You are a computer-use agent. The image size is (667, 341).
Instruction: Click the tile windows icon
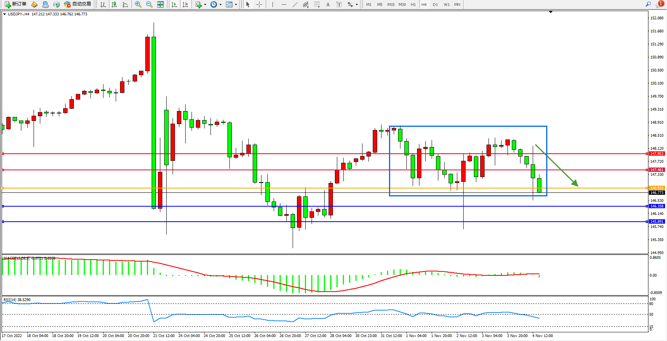[x=160, y=4]
